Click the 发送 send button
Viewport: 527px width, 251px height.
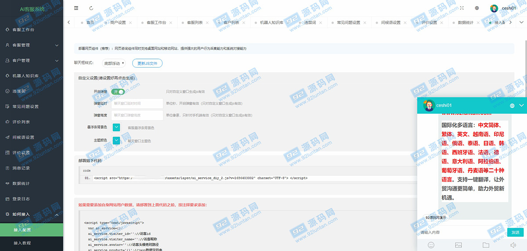point(516,232)
